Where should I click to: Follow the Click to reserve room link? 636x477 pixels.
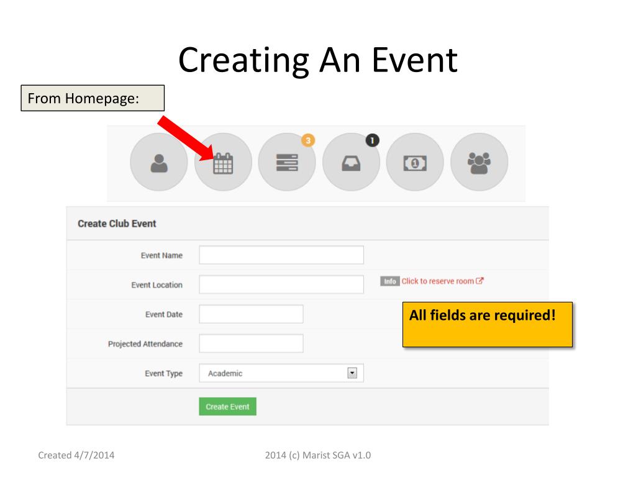[x=438, y=281]
